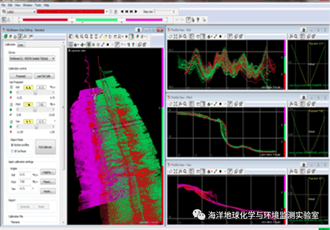Click the color palette icon in Multibeam editing toolbar
330x230 pixels.
[10, 36]
